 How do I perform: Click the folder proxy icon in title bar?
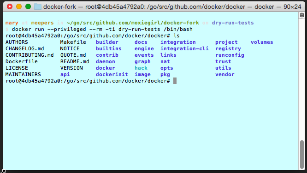point(38,6)
